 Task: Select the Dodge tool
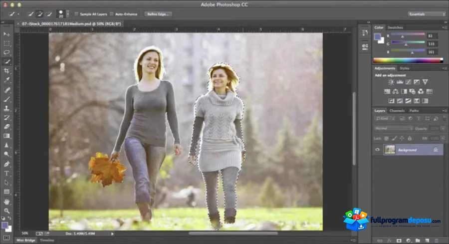click(x=6, y=154)
